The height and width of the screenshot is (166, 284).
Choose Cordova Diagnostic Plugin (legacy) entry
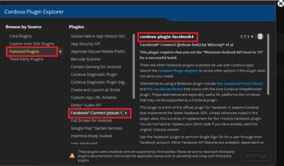99,82
